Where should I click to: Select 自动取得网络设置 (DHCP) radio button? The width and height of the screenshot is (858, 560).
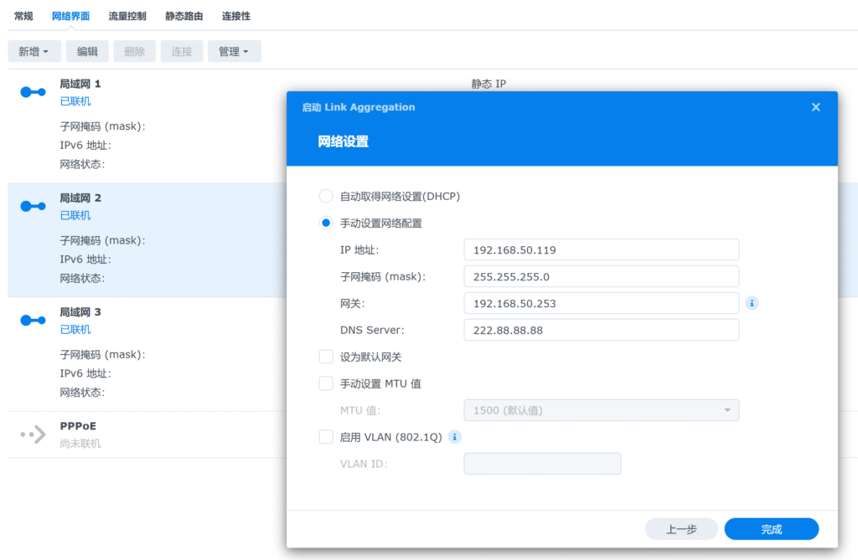point(326,197)
